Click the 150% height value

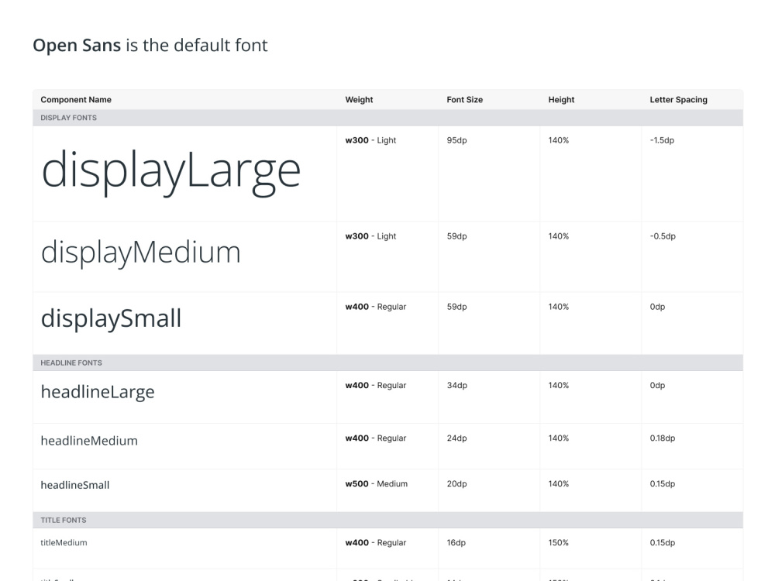[x=559, y=542]
